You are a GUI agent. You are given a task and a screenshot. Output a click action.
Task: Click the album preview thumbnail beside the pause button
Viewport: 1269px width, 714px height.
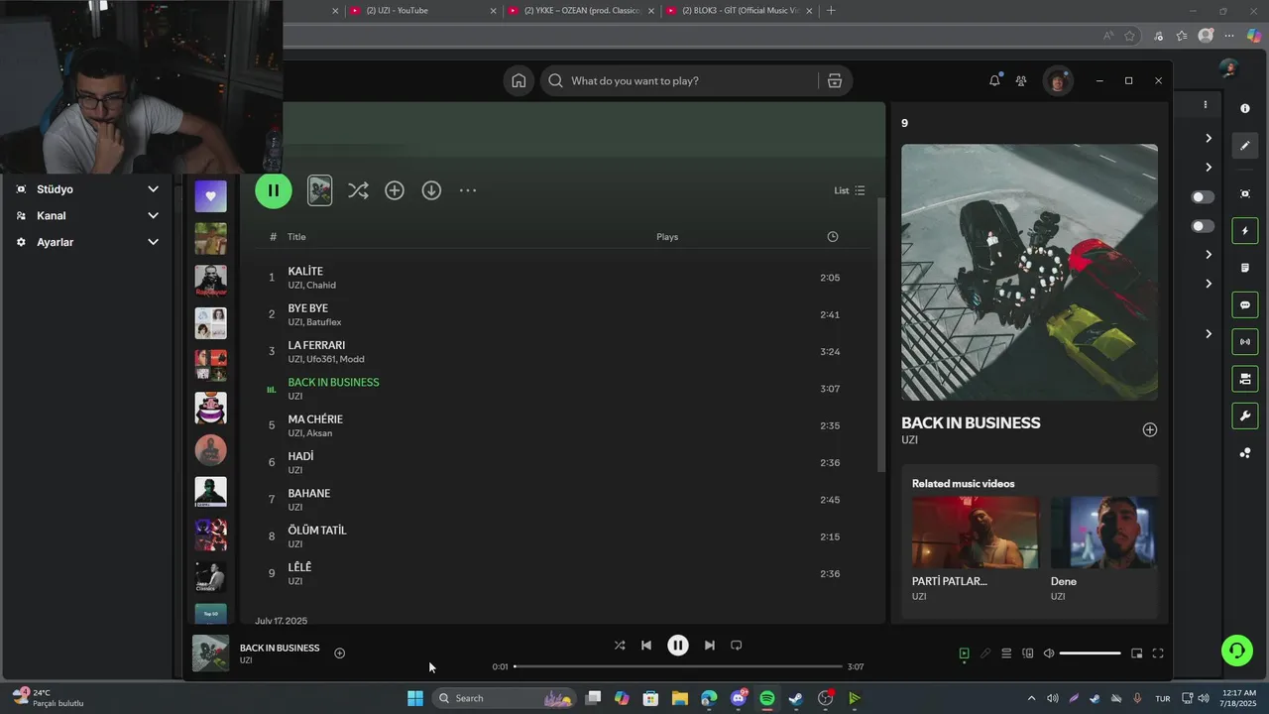tap(319, 190)
